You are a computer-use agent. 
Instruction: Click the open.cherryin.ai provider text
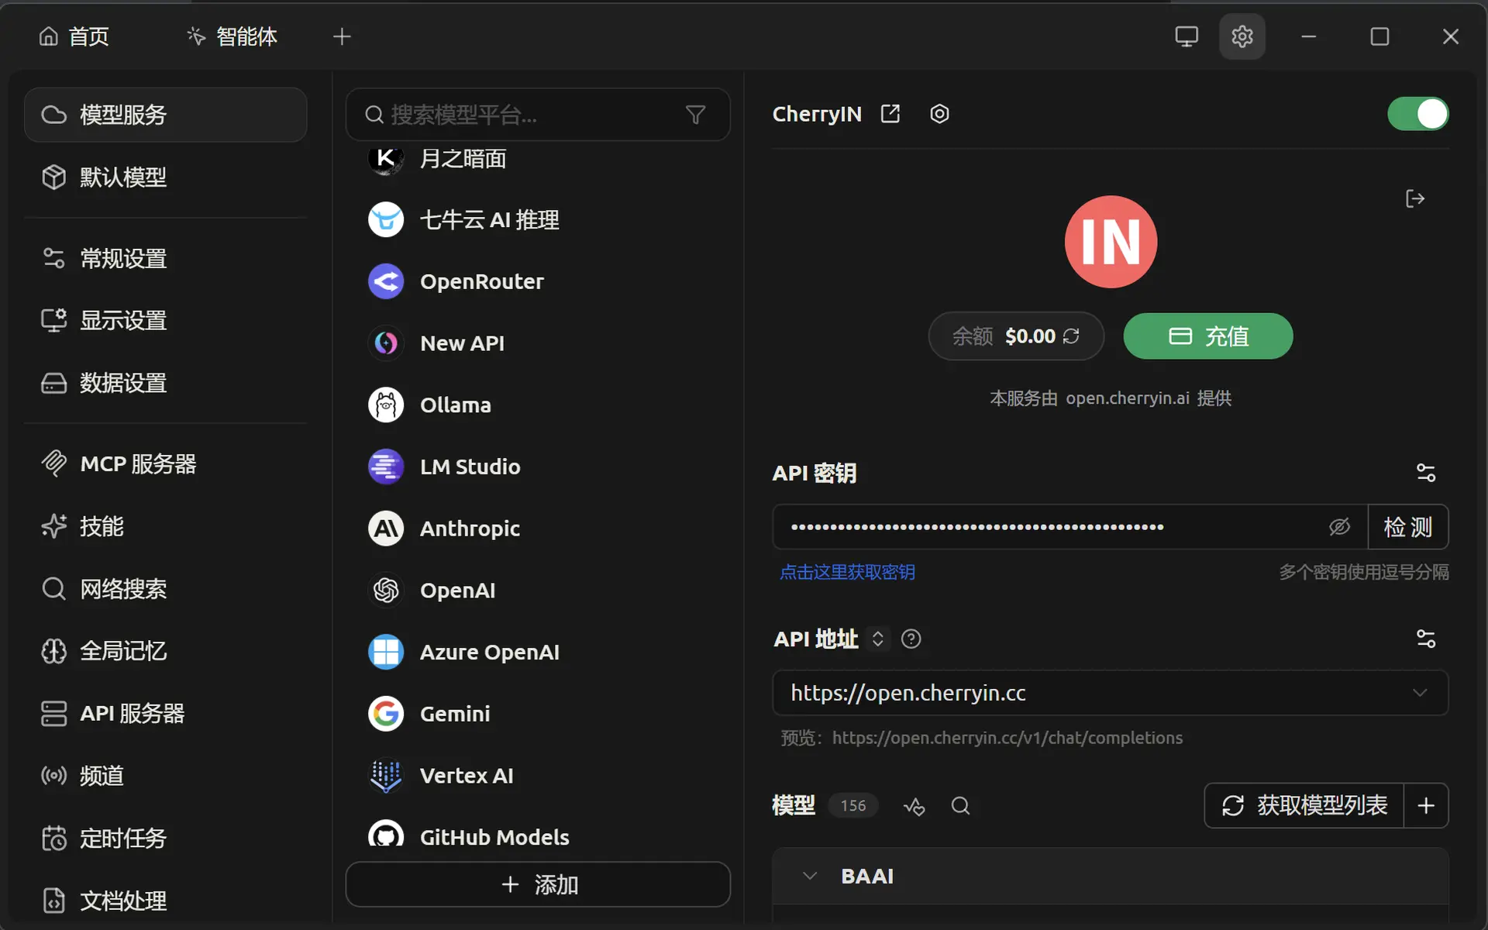point(1128,398)
